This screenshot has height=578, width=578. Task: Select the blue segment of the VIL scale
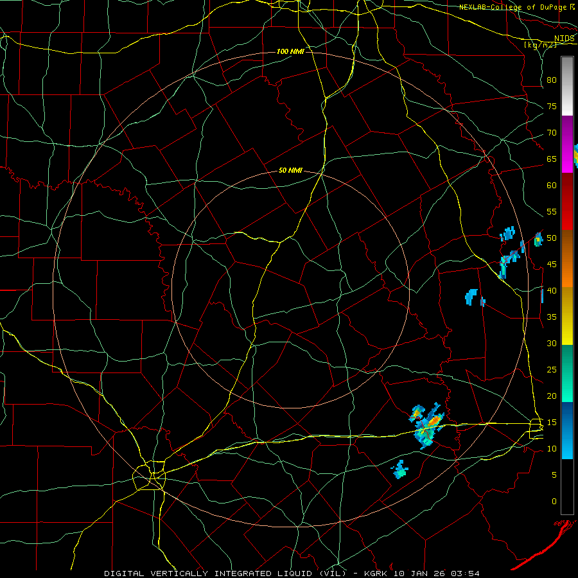coord(567,430)
